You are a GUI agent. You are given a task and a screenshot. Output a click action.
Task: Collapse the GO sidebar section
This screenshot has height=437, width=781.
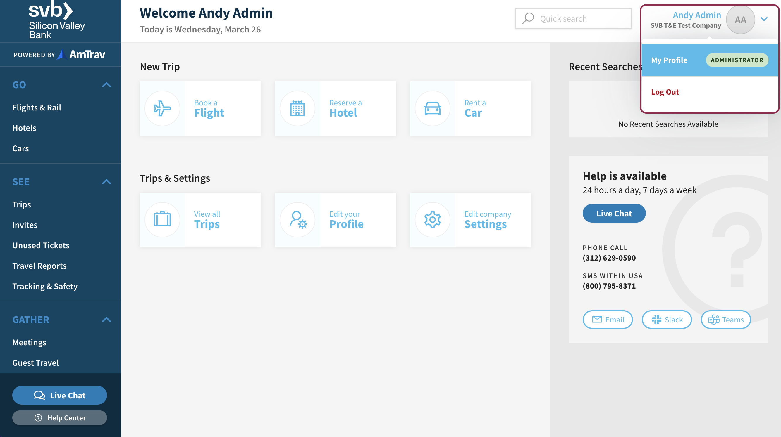click(x=106, y=85)
